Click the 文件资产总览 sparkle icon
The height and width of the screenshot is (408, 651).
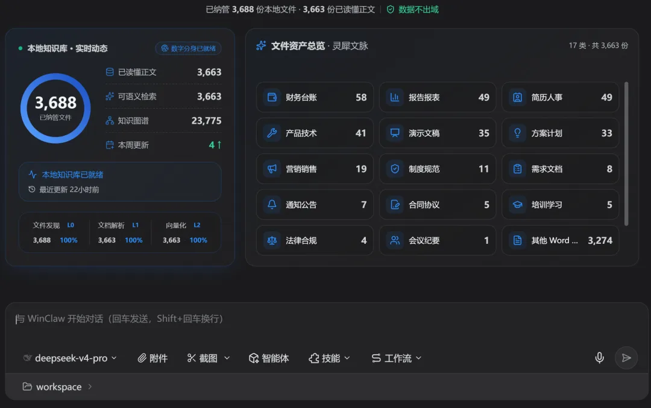pyautogui.click(x=261, y=46)
